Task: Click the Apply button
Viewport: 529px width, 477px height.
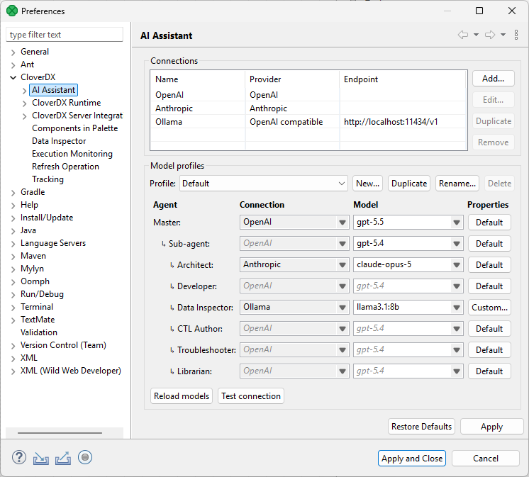Action: [491, 427]
